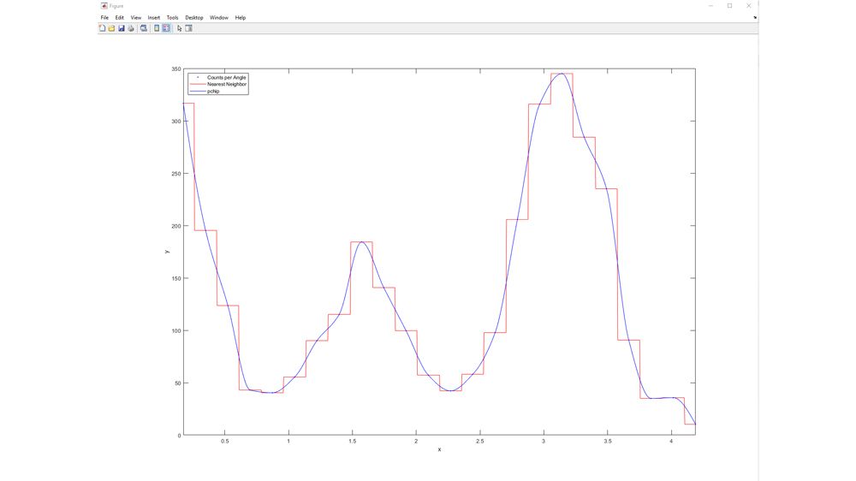Open the Property Inspector from the toolbar
Image resolution: width=856 pixels, height=481 pixels.
pyautogui.click(x=189, y=28)
